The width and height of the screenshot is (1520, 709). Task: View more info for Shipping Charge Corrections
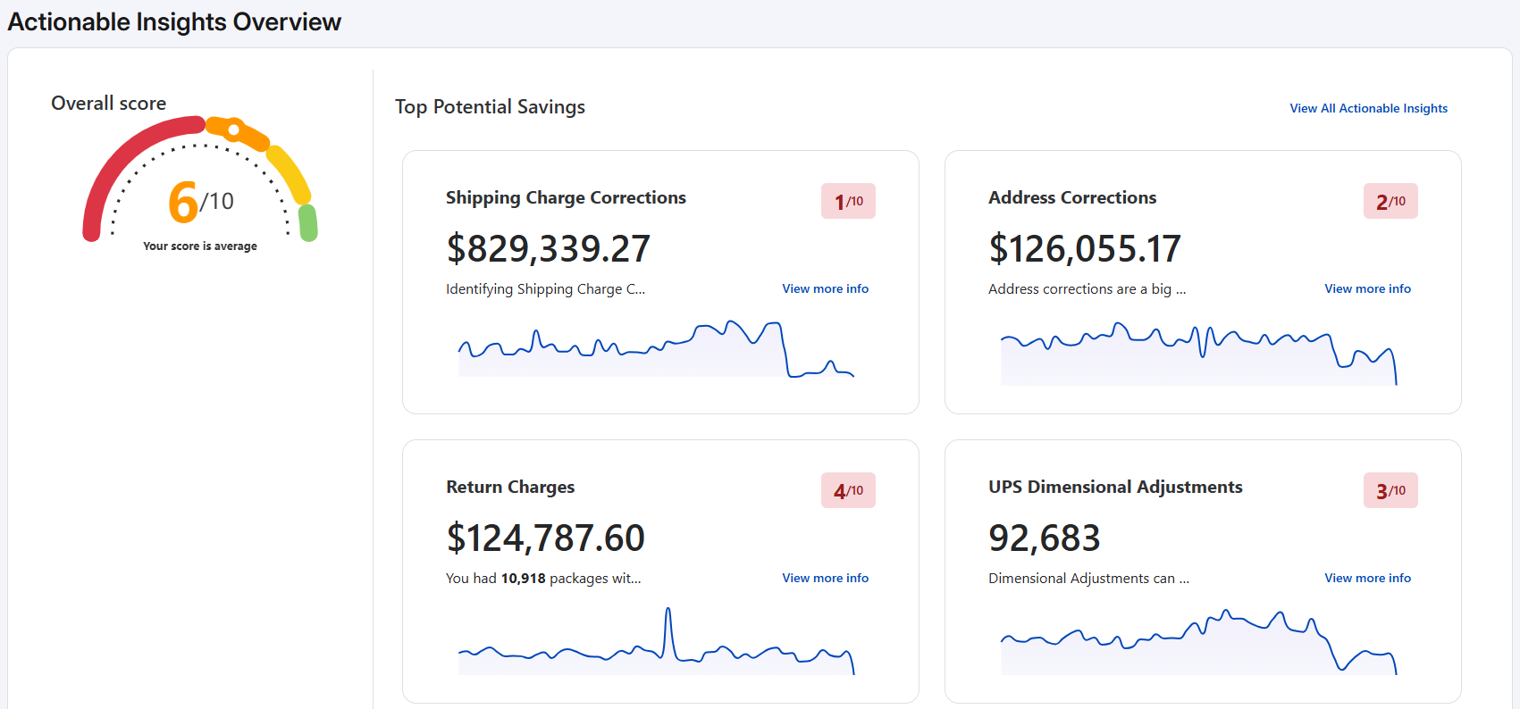(825, 288)
